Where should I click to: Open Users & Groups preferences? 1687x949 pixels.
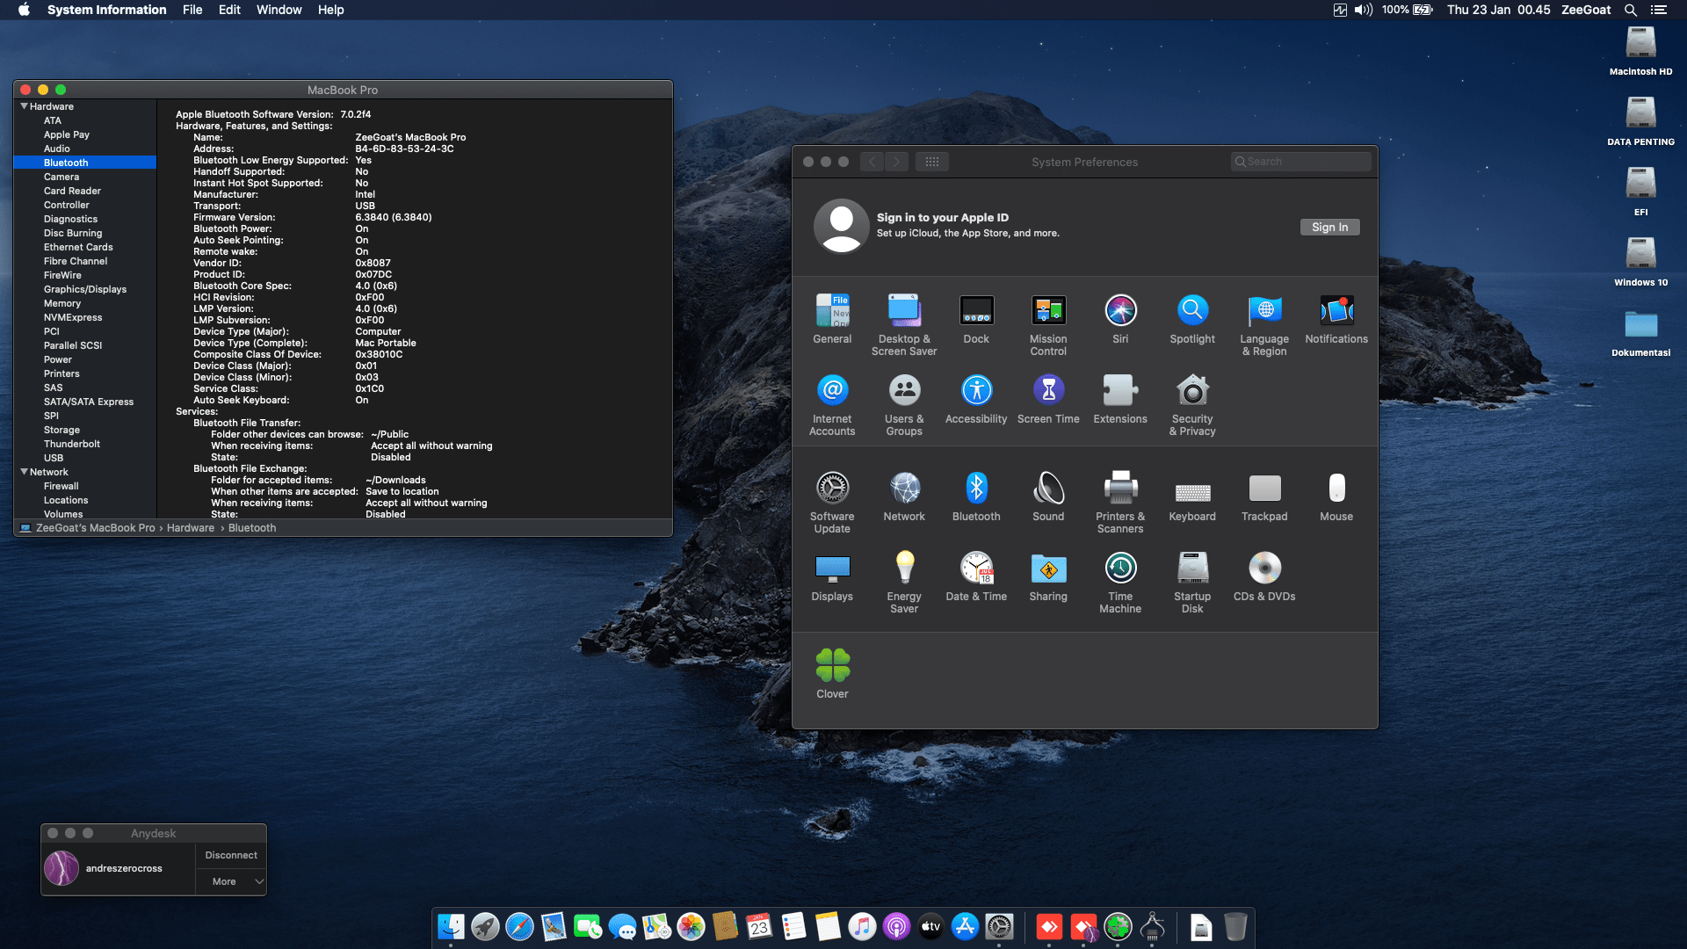[904, 405]
